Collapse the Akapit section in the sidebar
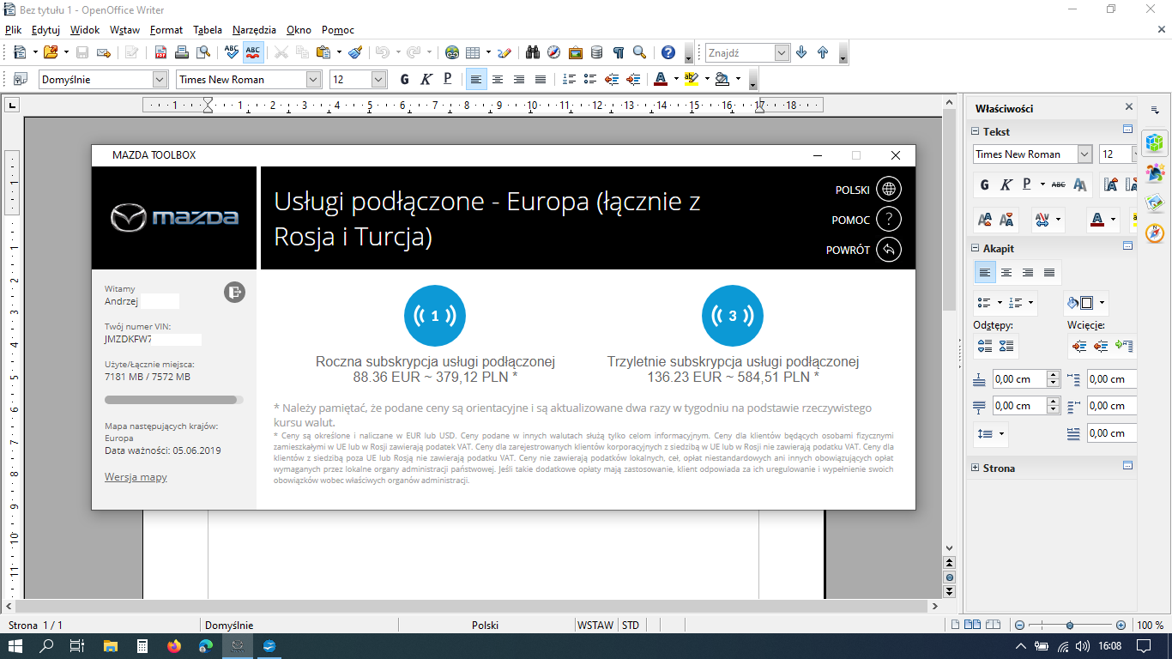 [976, 248]
